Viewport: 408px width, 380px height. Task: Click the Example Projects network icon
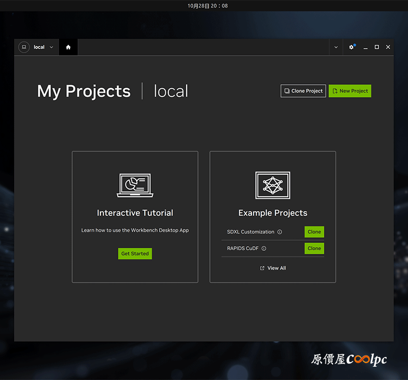[x=272, y=185]
